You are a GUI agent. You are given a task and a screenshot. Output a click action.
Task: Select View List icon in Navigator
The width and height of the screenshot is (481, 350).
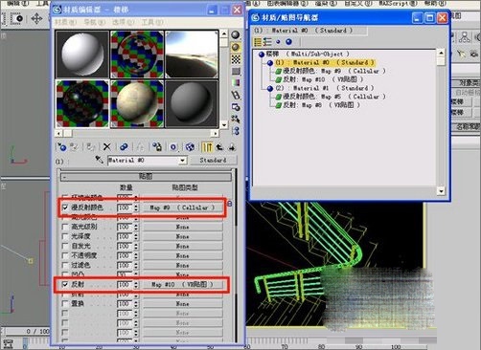pos(258,42)
